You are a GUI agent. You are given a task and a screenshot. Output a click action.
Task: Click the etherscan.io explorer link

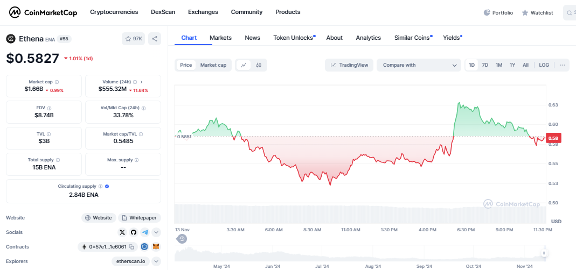tap(131, 261)
